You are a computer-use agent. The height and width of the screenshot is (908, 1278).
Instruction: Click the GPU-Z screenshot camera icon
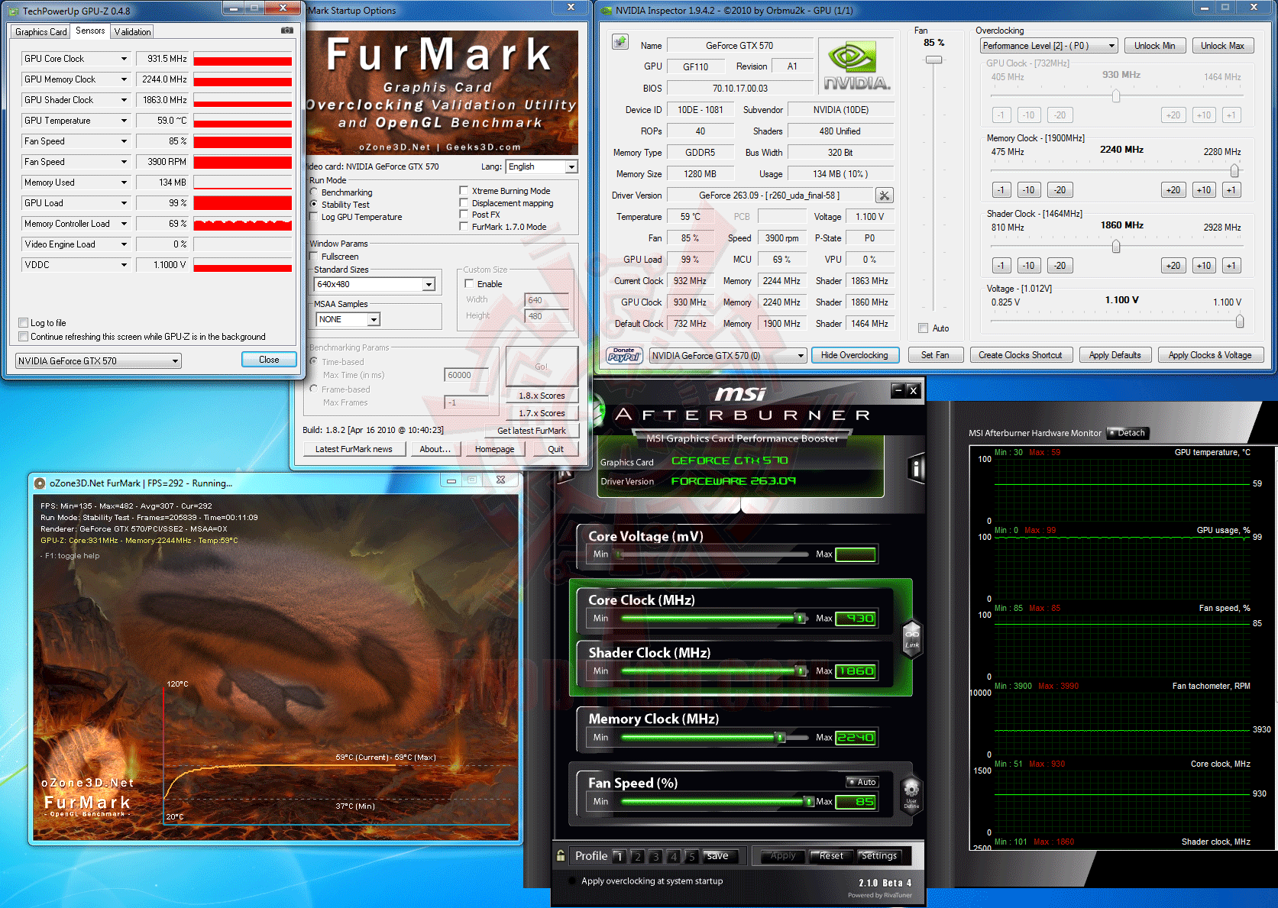click(287, 31)
